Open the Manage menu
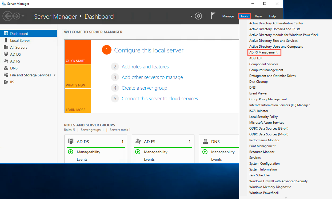 click(228, 16)
